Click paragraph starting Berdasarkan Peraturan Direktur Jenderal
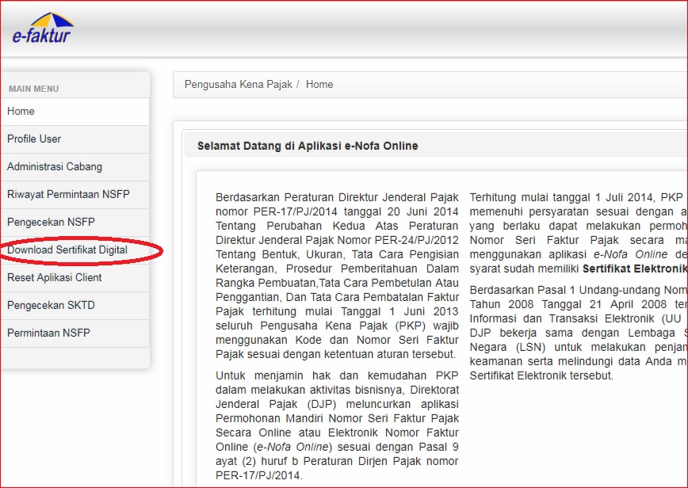688x488 pixels. click(337, 276)
